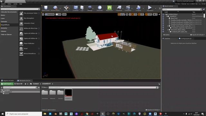
Task: Click the Datasmith toolbar icon
Action: tap(99, 8)
